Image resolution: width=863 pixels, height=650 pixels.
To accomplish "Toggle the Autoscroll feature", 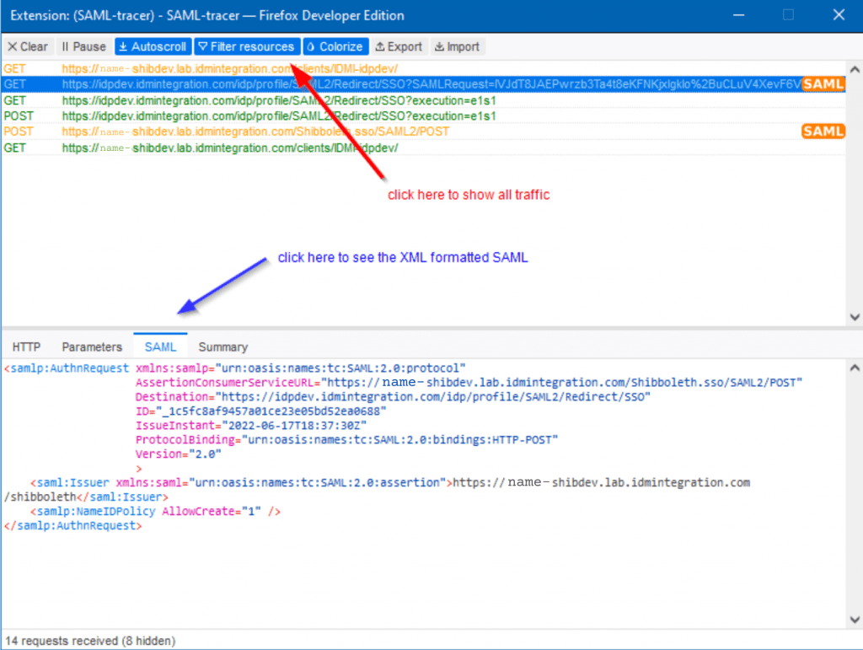I will click(152, 46).
